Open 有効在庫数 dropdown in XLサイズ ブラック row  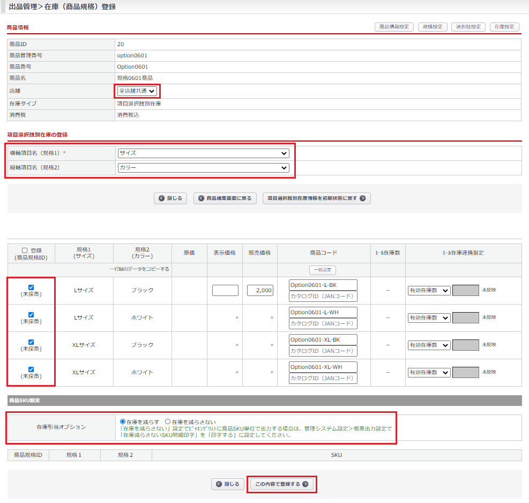tap(429, 345)
